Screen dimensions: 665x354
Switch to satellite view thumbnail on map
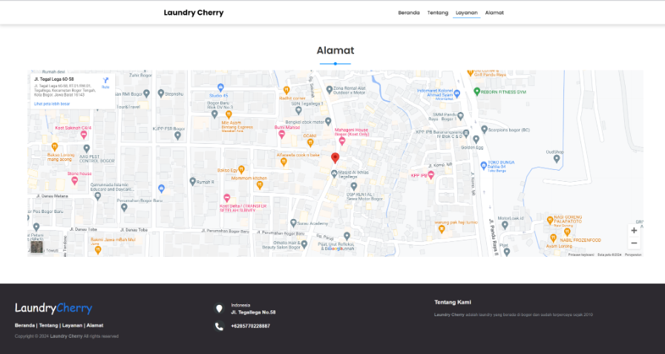click(36, 246)
